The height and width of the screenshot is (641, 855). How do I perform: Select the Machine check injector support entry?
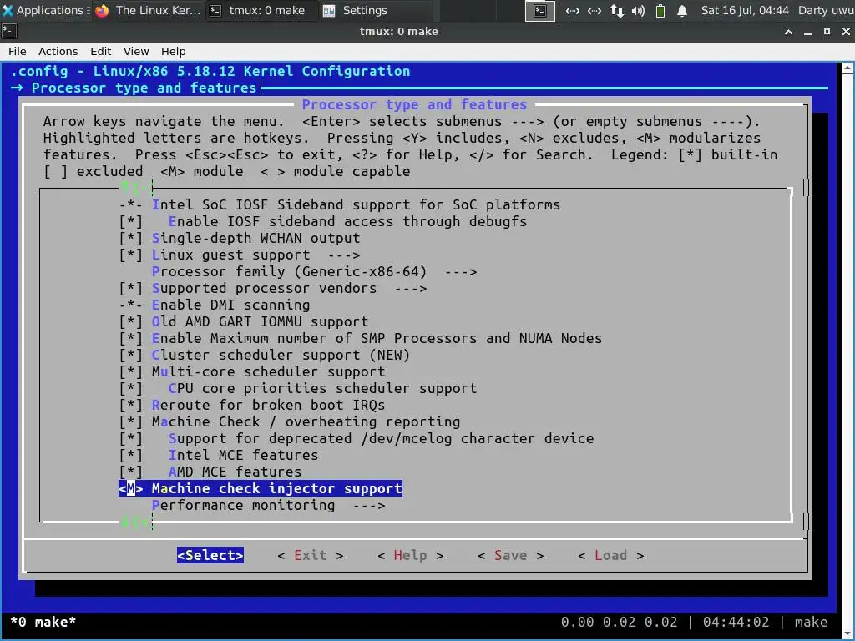[x=261, y=488]
